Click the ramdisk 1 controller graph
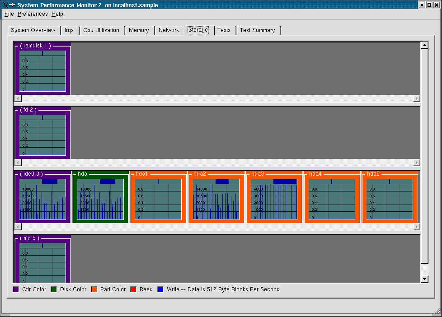Screen dimensions: 442x317 42,70
